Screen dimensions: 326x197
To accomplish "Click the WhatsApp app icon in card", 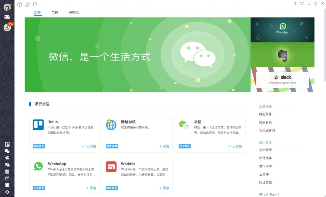I will coord(38,167).
